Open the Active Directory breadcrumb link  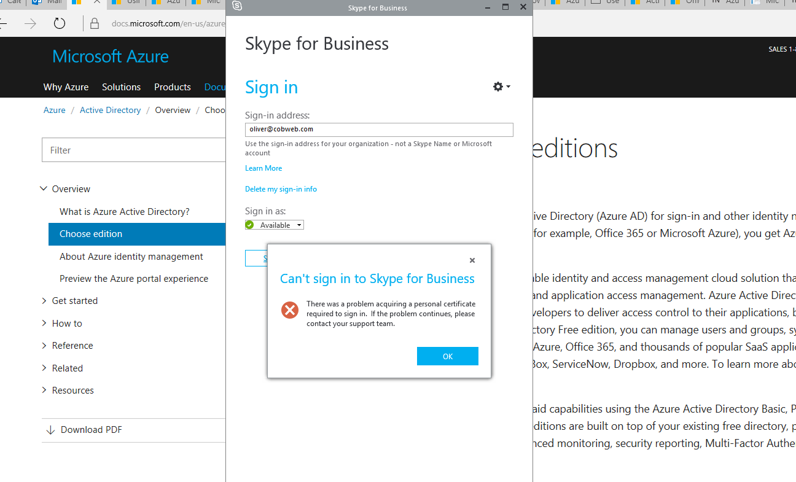coord(111,111)
